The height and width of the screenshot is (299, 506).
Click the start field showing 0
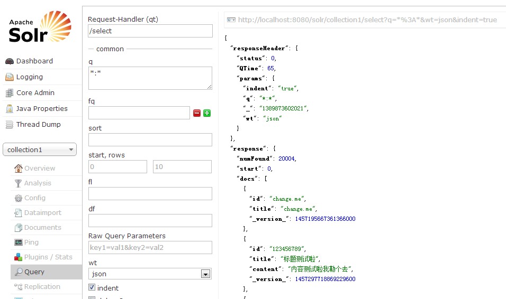click(118, 166)
